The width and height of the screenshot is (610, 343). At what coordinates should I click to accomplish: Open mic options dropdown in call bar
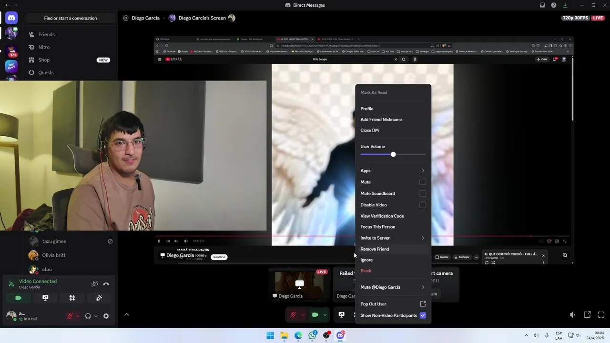pyautogui.click(x=303, y=315)
